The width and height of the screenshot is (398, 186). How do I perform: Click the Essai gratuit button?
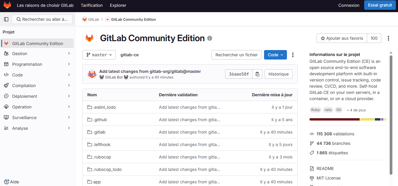[x=380, y=5]
